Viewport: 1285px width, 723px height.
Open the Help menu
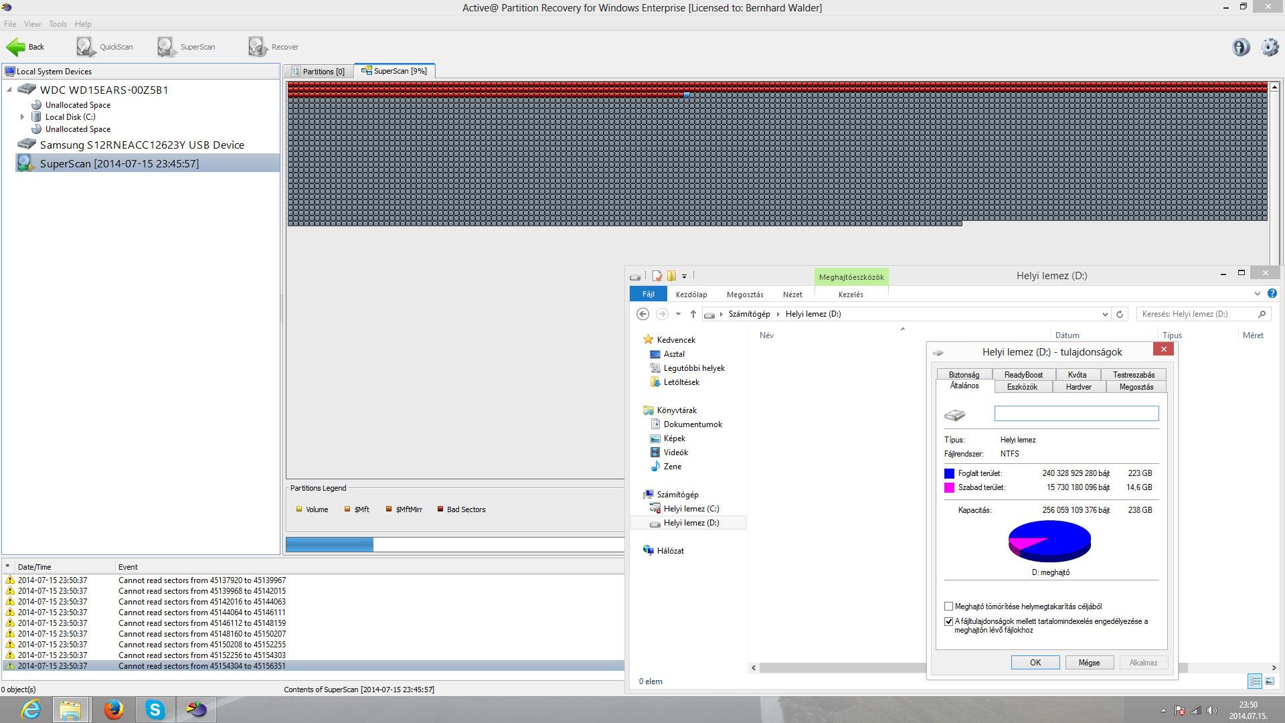point(83,23)
